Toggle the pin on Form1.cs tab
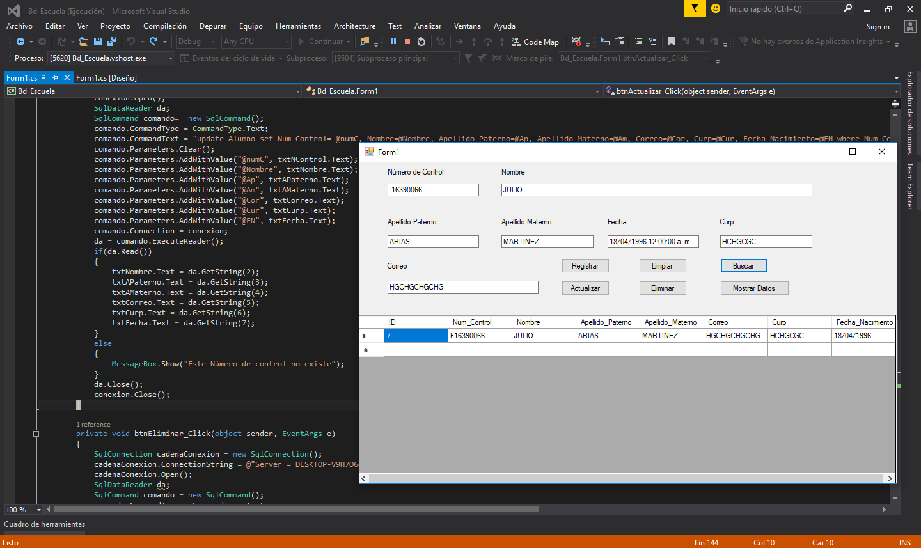The height and width of the screenshot is (548, 921). point(56,77)
